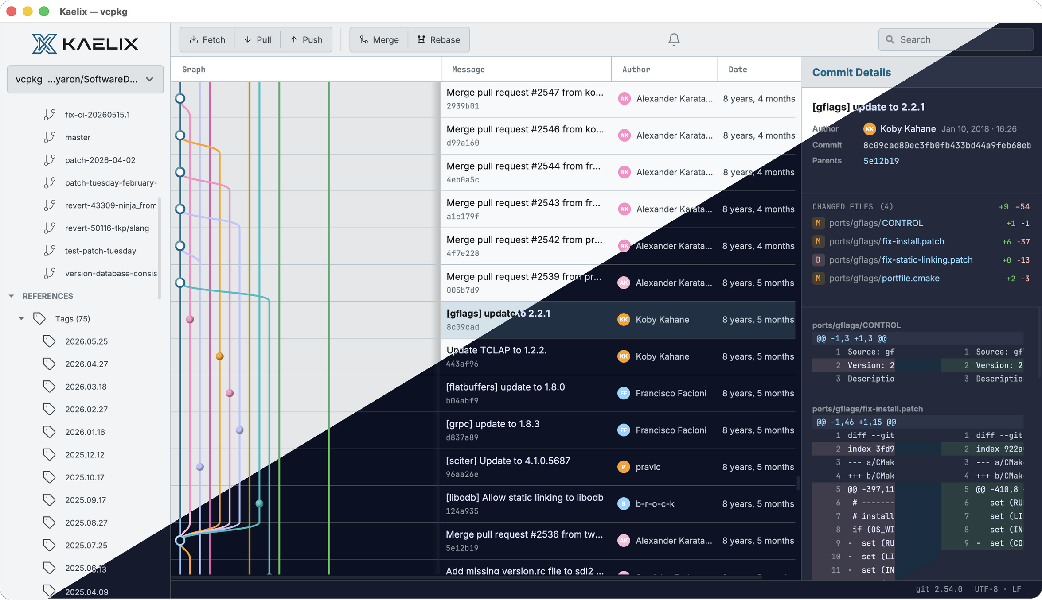1042x600 pixels.
Task: Open notifications bell icon
Action: click(674, 40)
